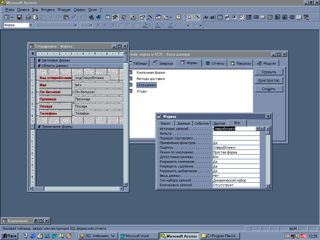The image size is (320, 240).
Task: Select the Image control tool
Action: [x=270, y=17]
